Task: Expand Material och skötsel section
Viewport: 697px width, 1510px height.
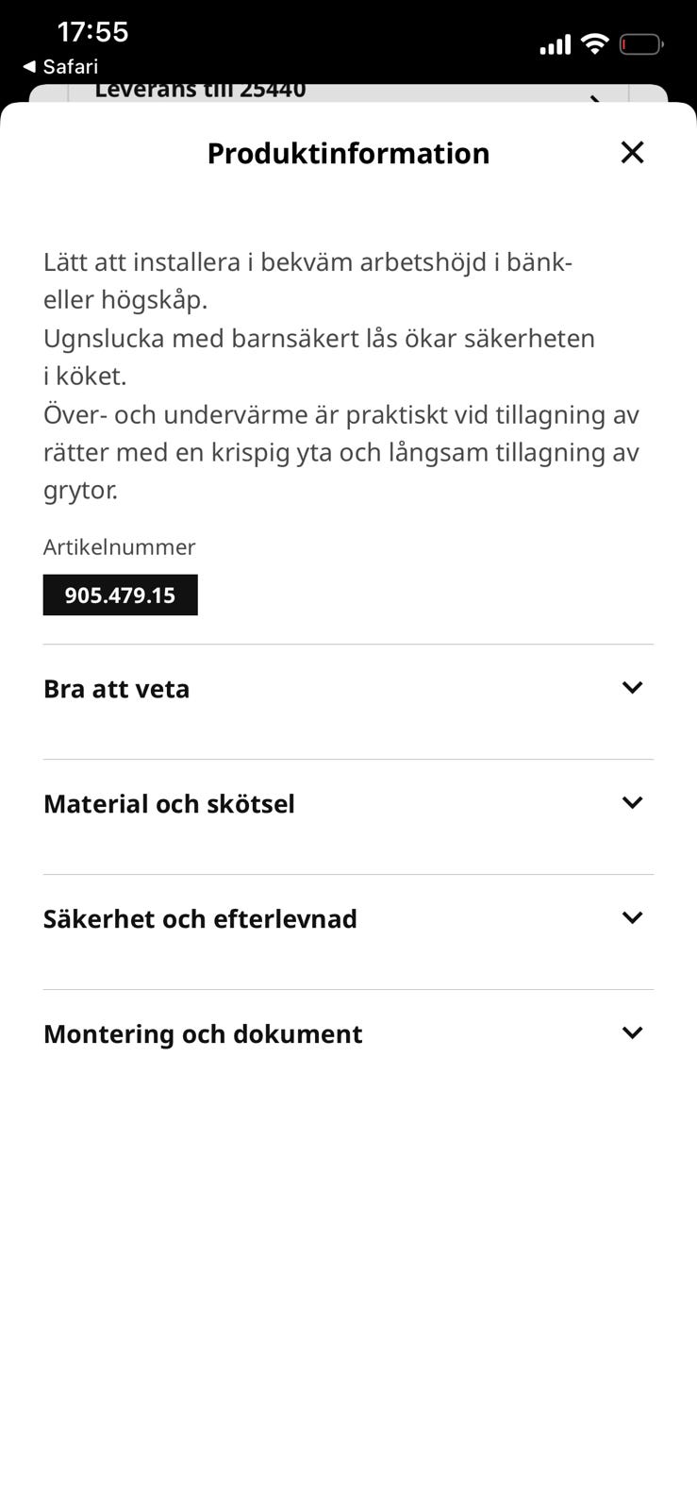Action: (x=348, y=804)
